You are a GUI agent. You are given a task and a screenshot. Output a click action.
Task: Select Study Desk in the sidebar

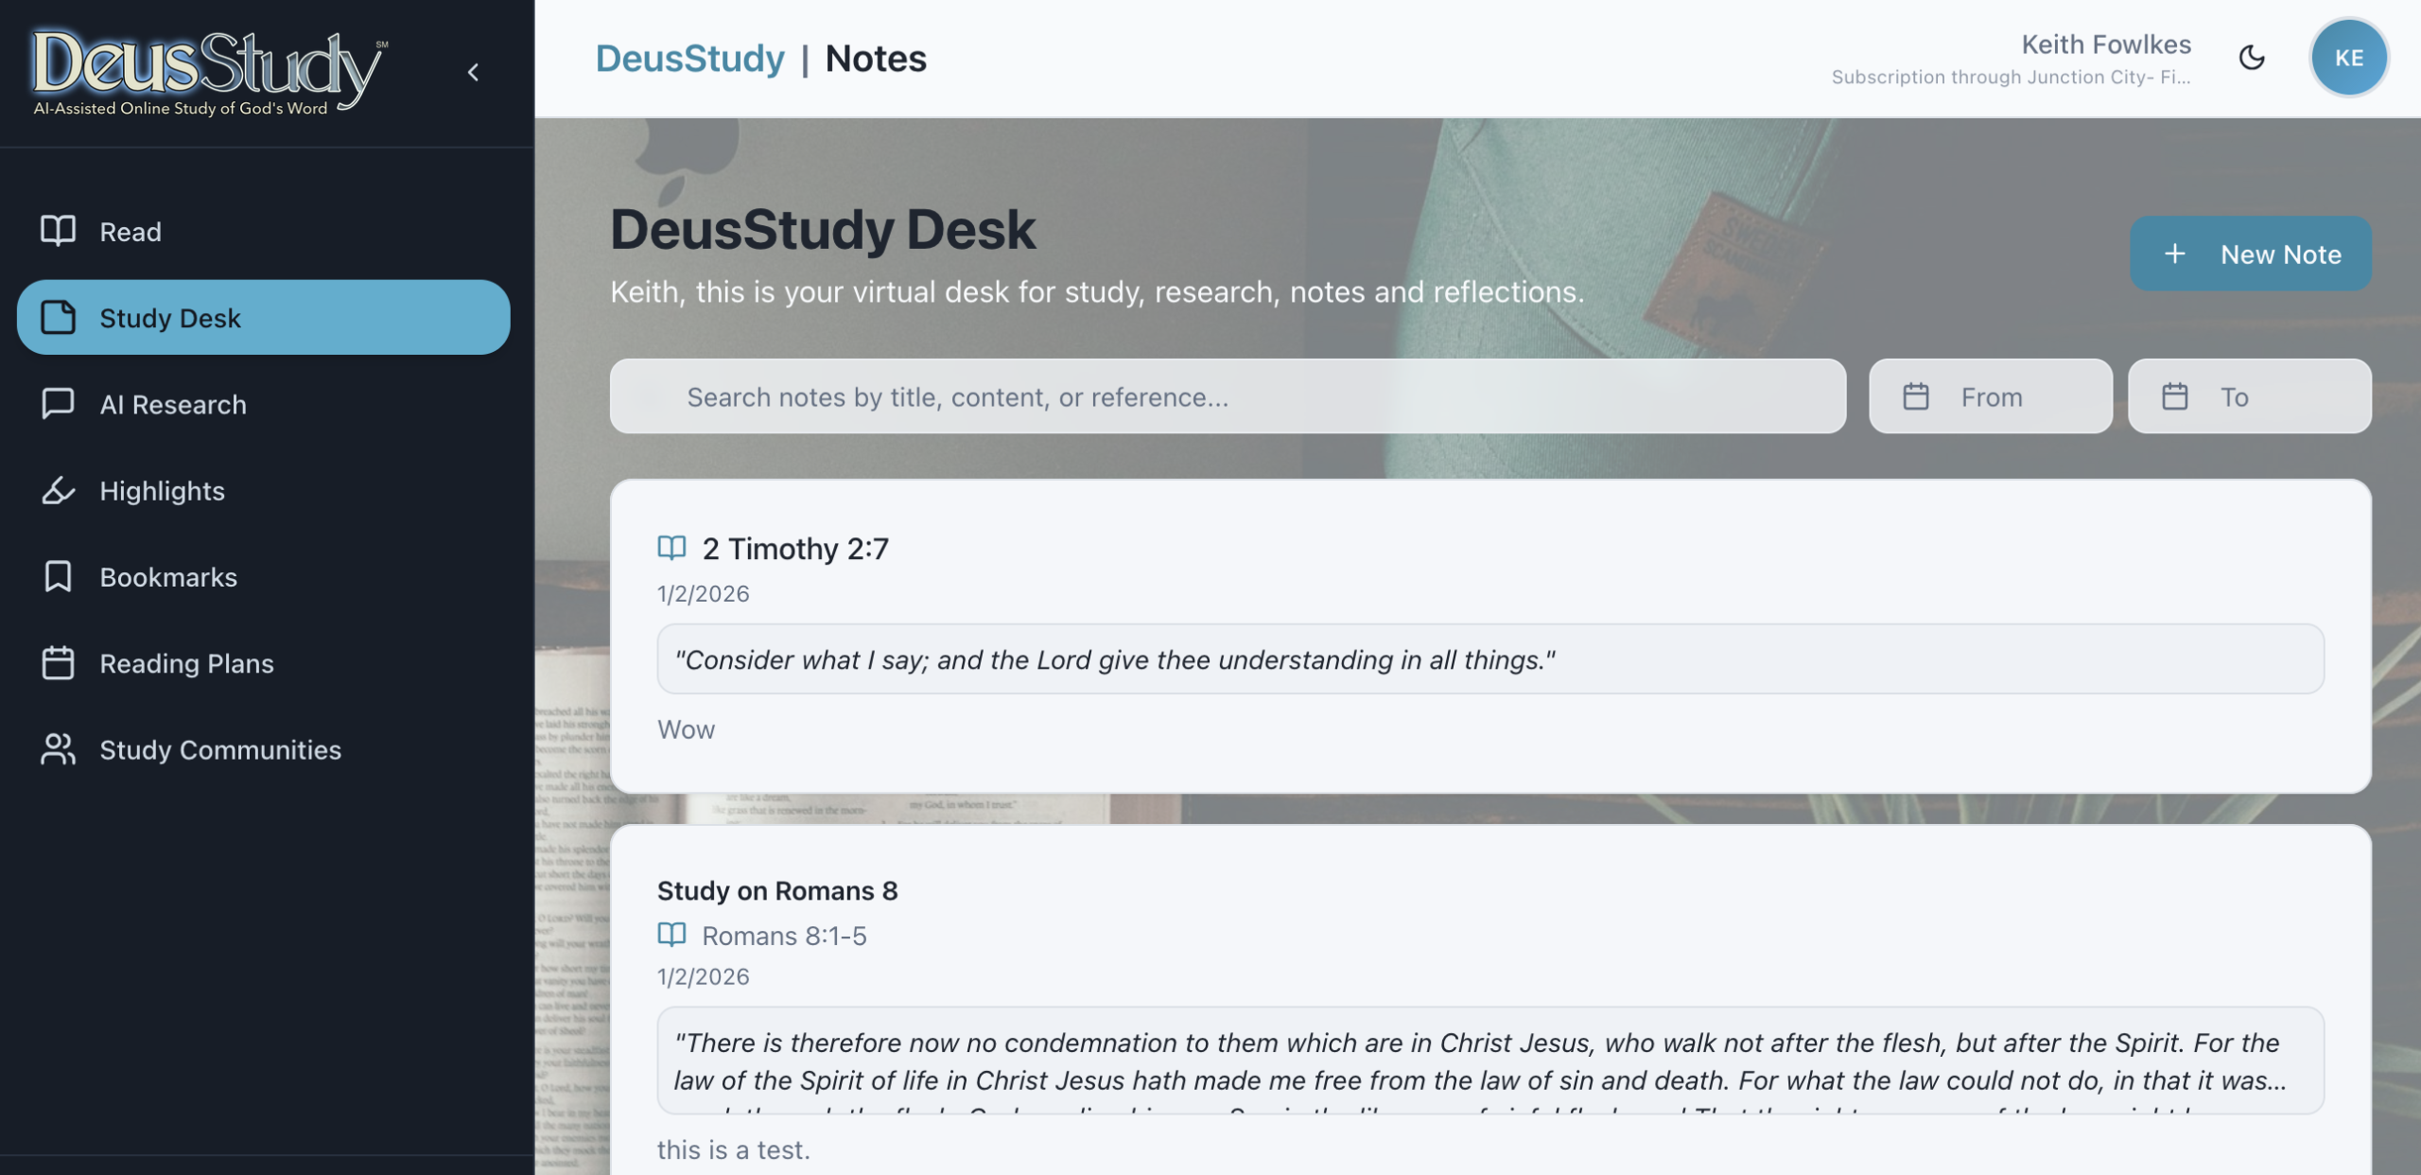click(263, 318)
